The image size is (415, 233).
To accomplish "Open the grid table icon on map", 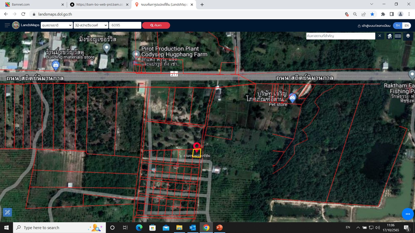I will [x=398, y=36].
